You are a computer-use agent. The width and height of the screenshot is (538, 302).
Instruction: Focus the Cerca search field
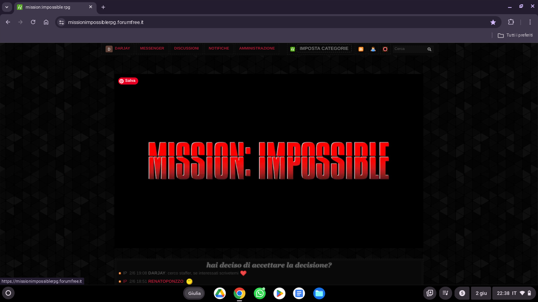tap(409, 49)
